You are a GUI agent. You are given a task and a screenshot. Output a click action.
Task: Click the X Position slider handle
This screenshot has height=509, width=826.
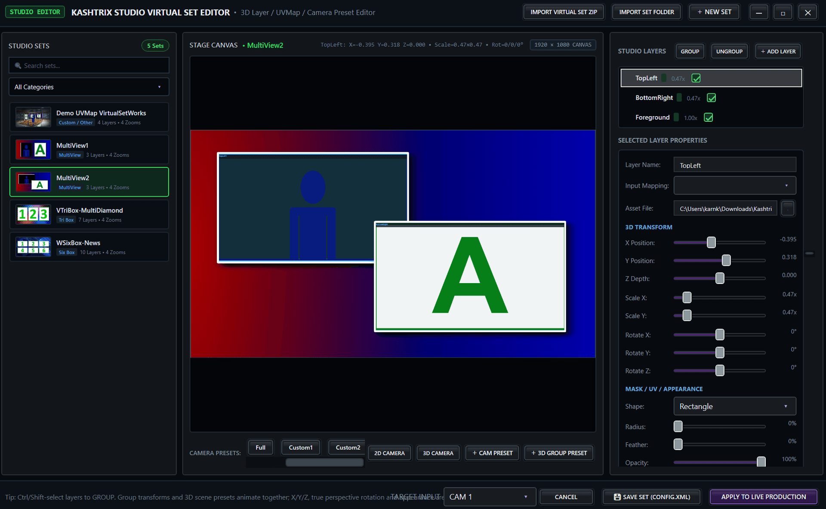tap(711, 242)
